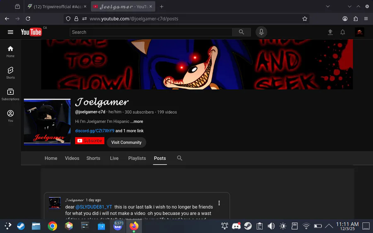
Task: Open recent browsing tab history button
Action: tap(17, 7)
